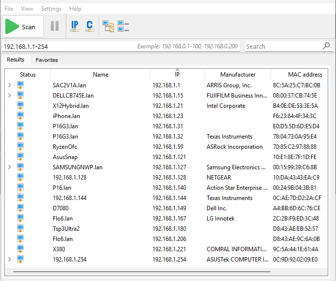Click the IP range input field
The width and height of the screenshot is (336, 281).
coord(121,46)
